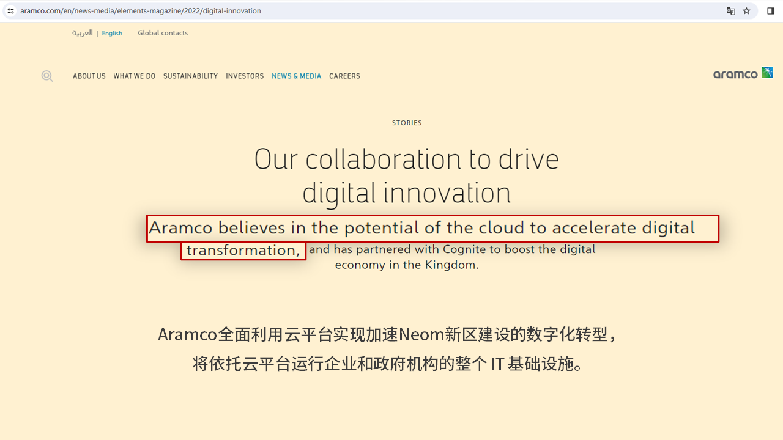The height and width of the screenshot is (440, 783).
Task: Select the English language option
Action: (x=112, y=34)
